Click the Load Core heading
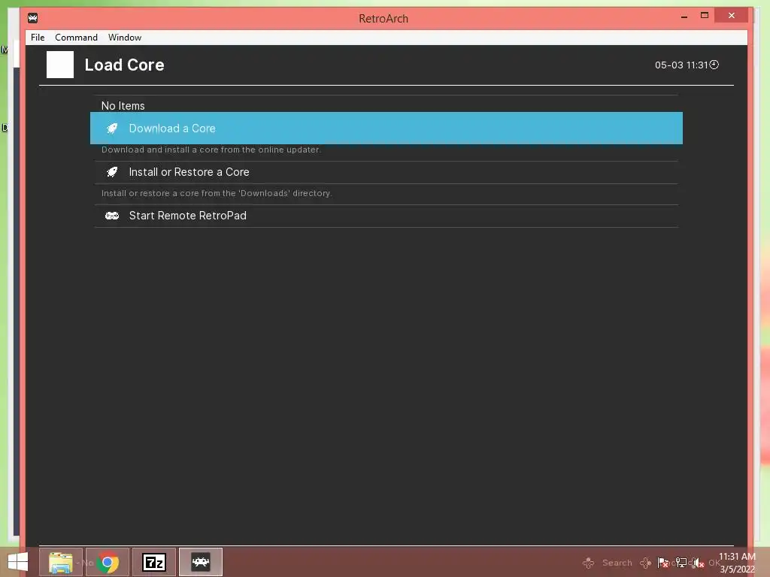 [x=124, y=65]
